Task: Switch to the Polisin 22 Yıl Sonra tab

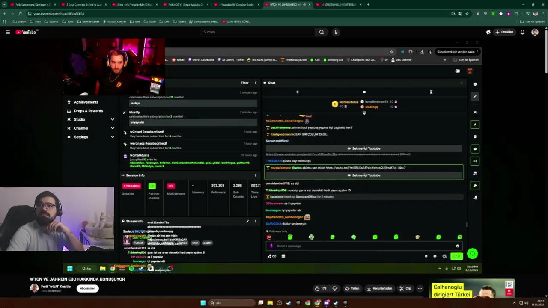Action: point(186,4)
